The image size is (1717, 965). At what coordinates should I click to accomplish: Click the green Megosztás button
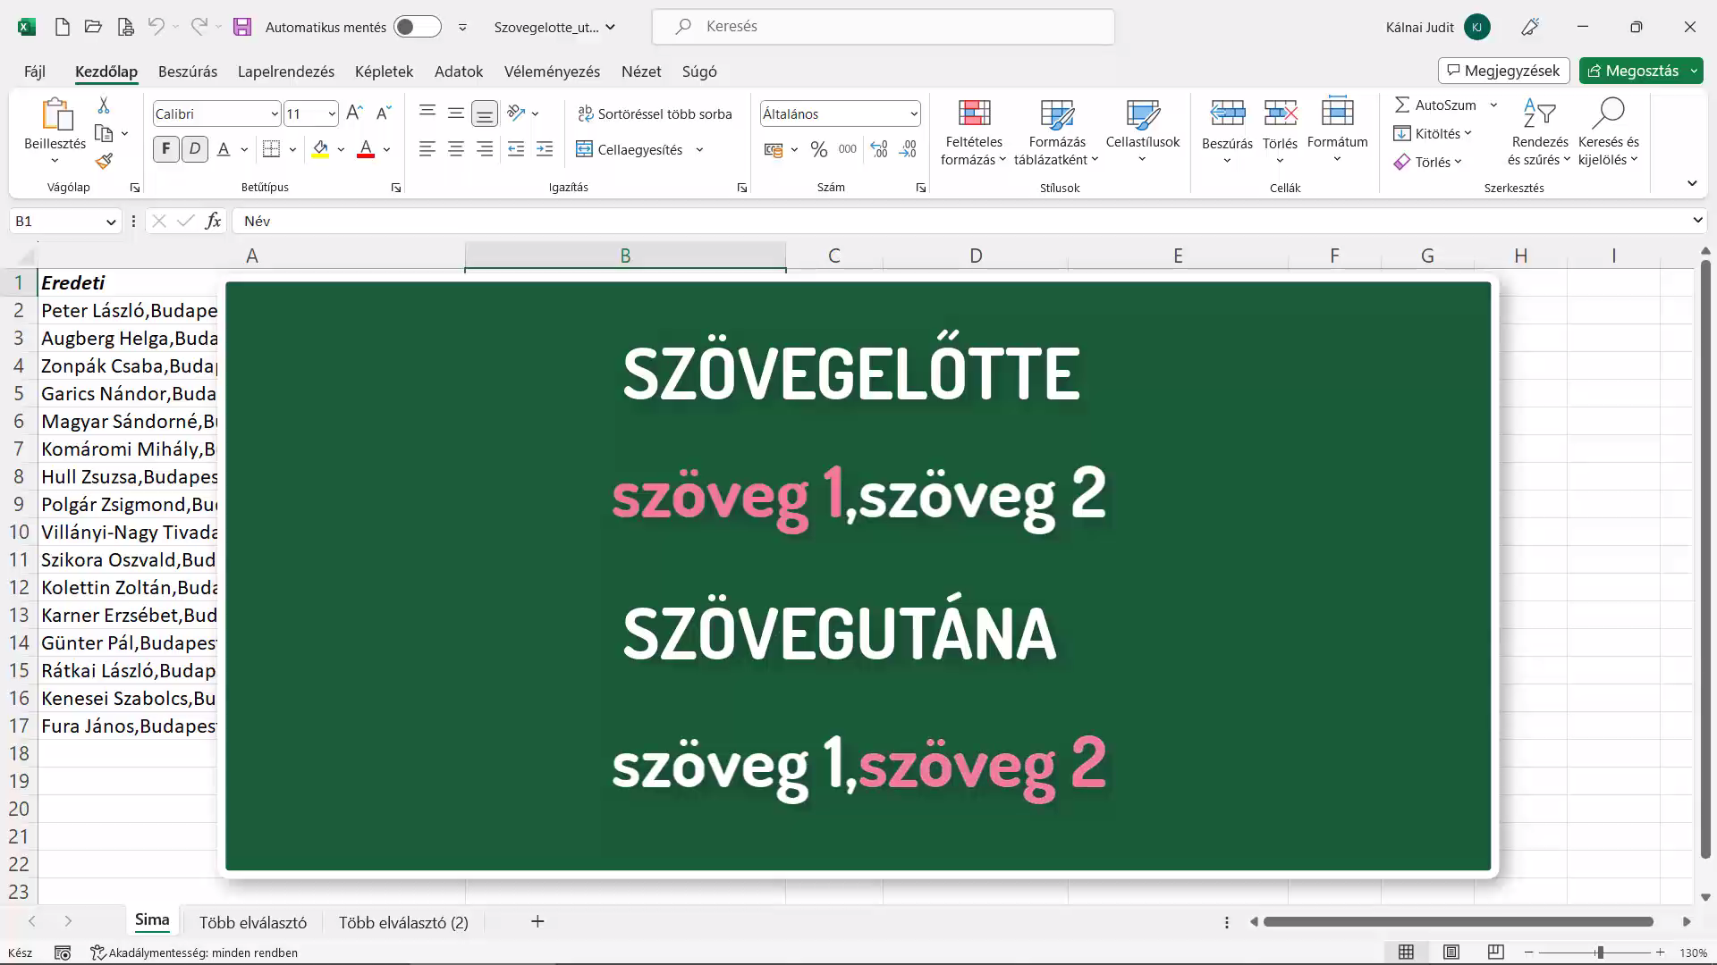click(1633, 71)
